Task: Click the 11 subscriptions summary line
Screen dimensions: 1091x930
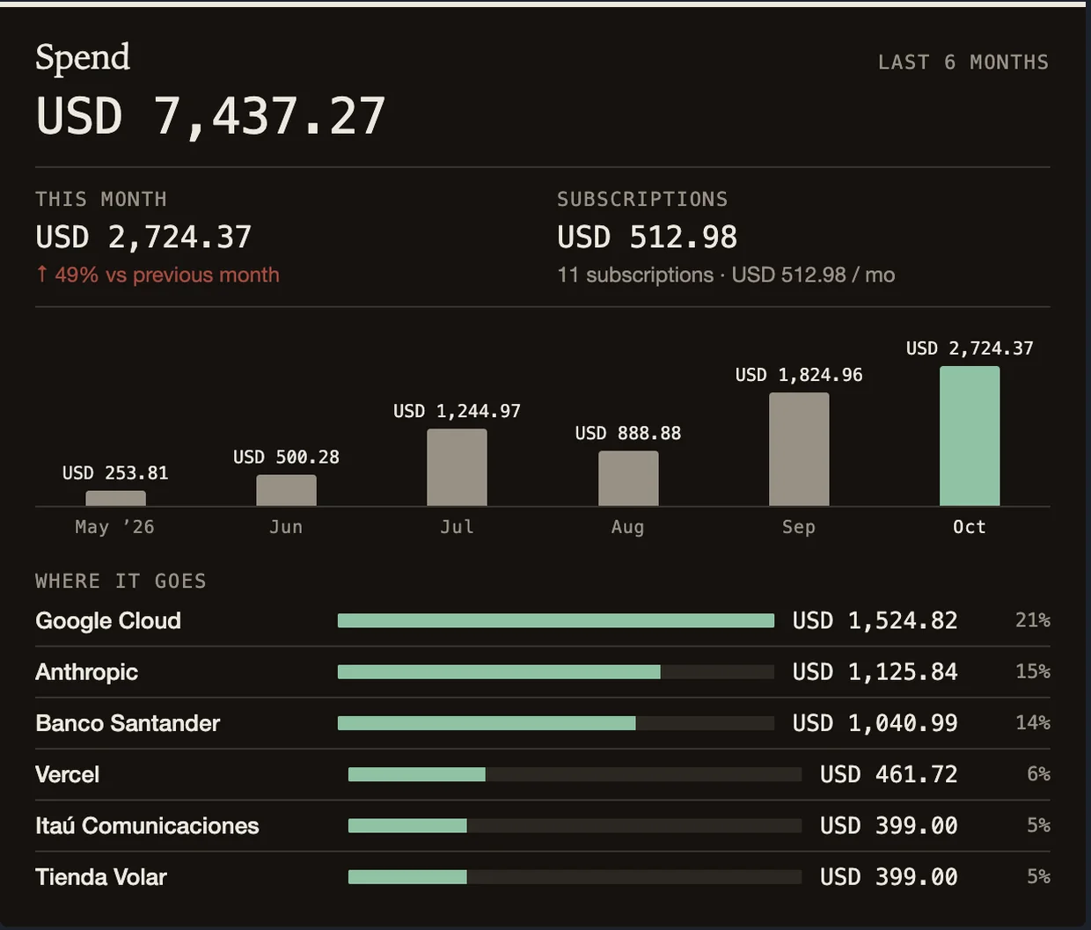Action: click(726, 275)
